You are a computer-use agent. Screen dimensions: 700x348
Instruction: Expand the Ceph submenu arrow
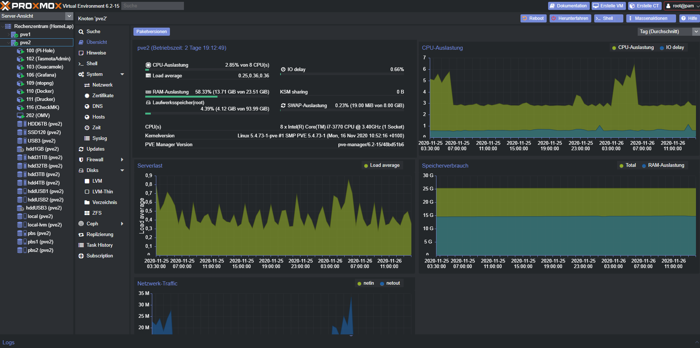tap(122, 224)
